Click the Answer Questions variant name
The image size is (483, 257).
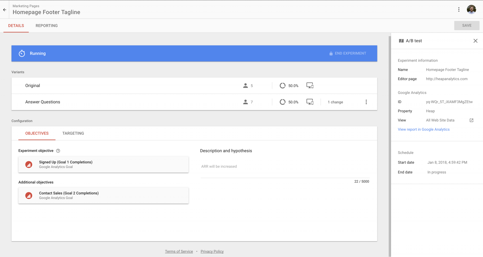(43, 102)
